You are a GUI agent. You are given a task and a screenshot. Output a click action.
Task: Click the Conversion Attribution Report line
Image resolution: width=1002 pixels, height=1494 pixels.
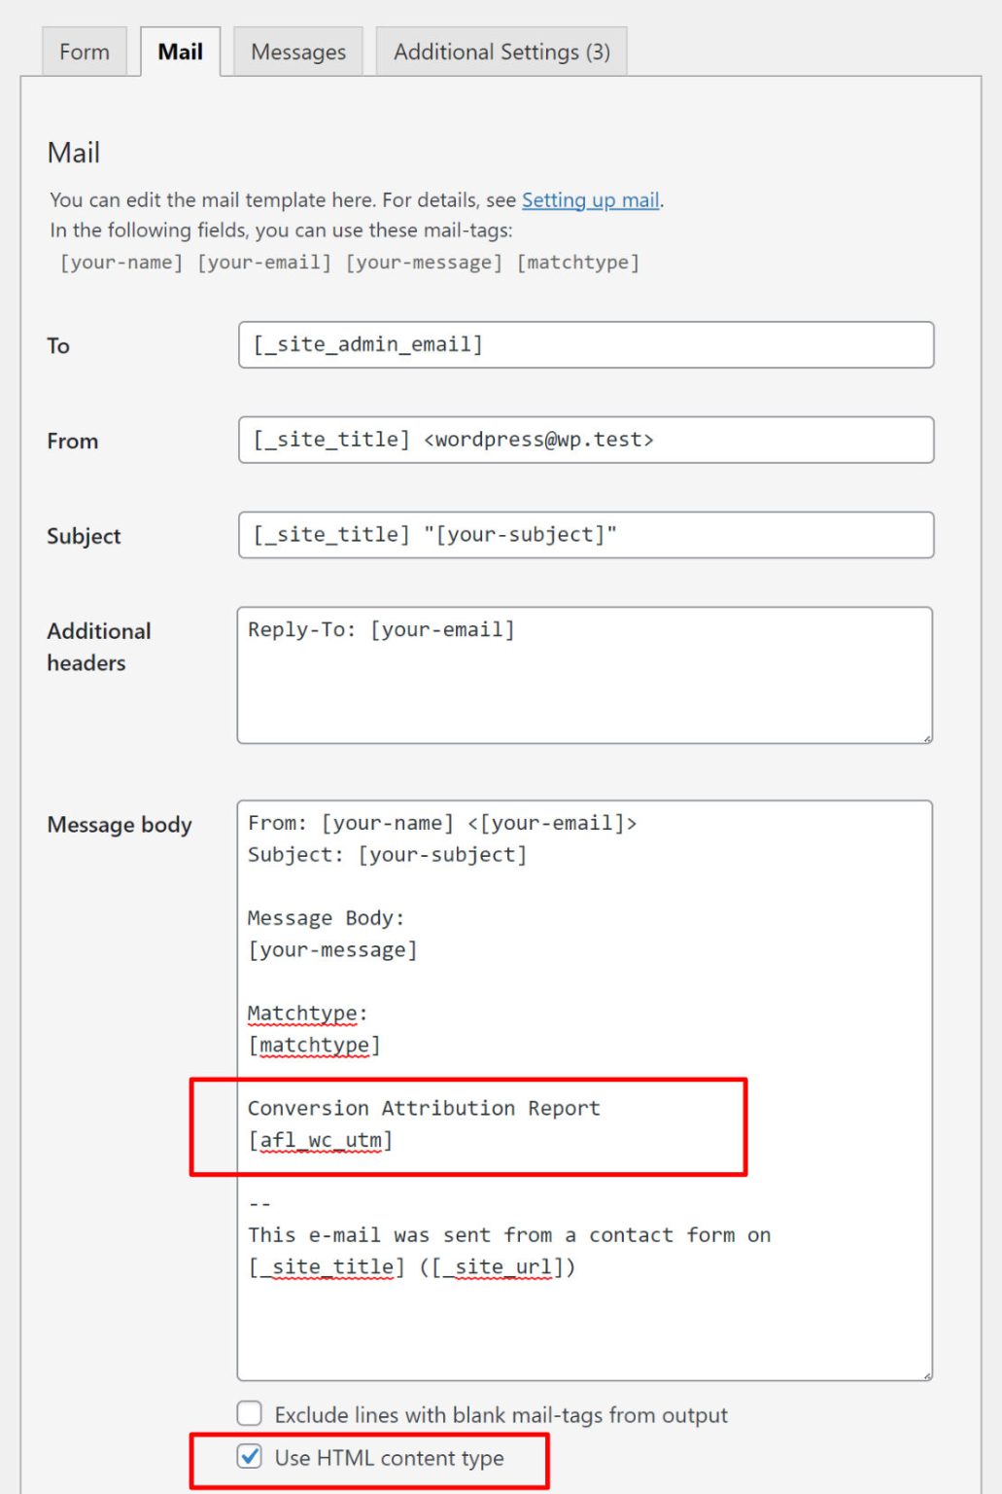pos(424,1108)
